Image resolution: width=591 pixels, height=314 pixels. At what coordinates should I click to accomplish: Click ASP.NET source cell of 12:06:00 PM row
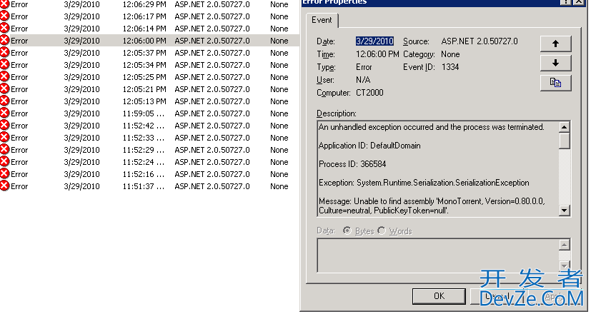click(212, 41)
